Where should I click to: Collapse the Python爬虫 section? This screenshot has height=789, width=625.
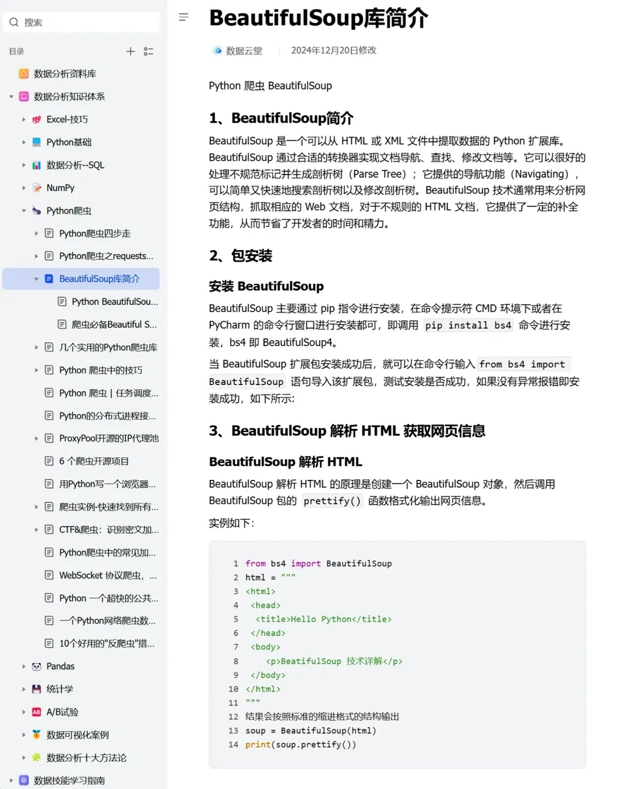(24, 210)
